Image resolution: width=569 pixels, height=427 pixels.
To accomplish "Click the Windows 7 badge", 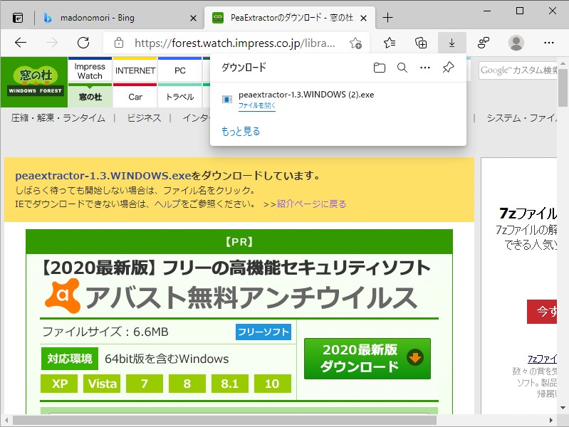I will (145, 384).
